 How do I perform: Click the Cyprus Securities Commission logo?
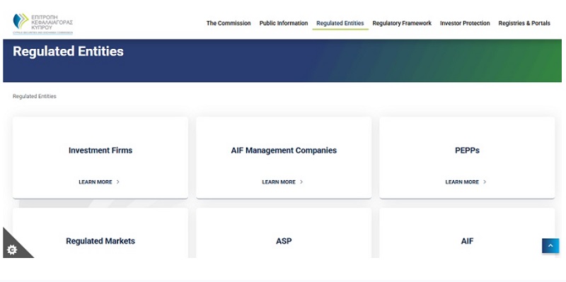pos(42,24)
